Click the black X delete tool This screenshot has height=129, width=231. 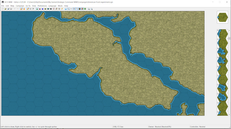pyautogui.click(x=33, y=9)
